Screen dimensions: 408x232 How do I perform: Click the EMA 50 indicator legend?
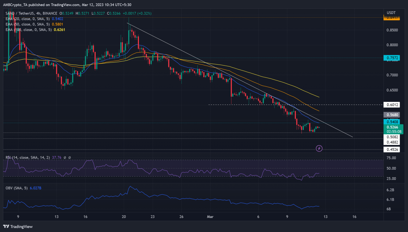pyautogui.click(x=28, y=24)
